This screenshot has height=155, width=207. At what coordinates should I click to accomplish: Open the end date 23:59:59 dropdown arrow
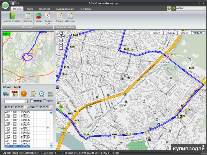click(51, 107)
